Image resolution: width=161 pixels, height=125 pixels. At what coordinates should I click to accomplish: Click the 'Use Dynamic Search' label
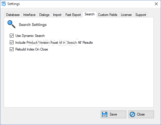coord(30,36)
